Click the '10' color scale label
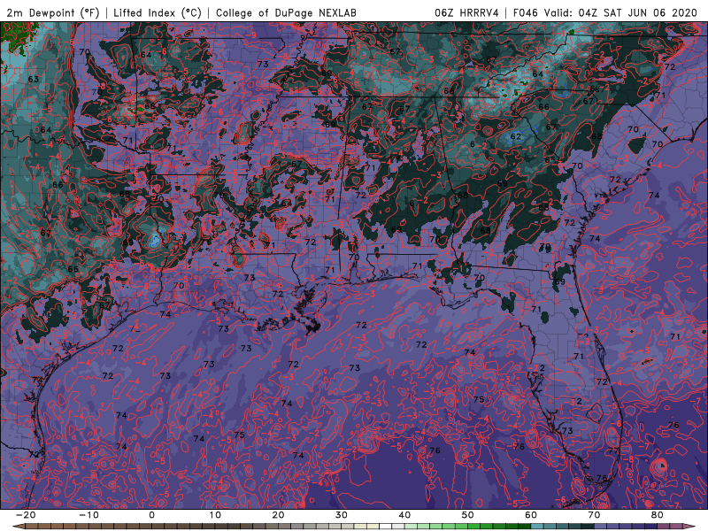Image resolution: width=708 pixels, height=531 pixels. (215, 515)
